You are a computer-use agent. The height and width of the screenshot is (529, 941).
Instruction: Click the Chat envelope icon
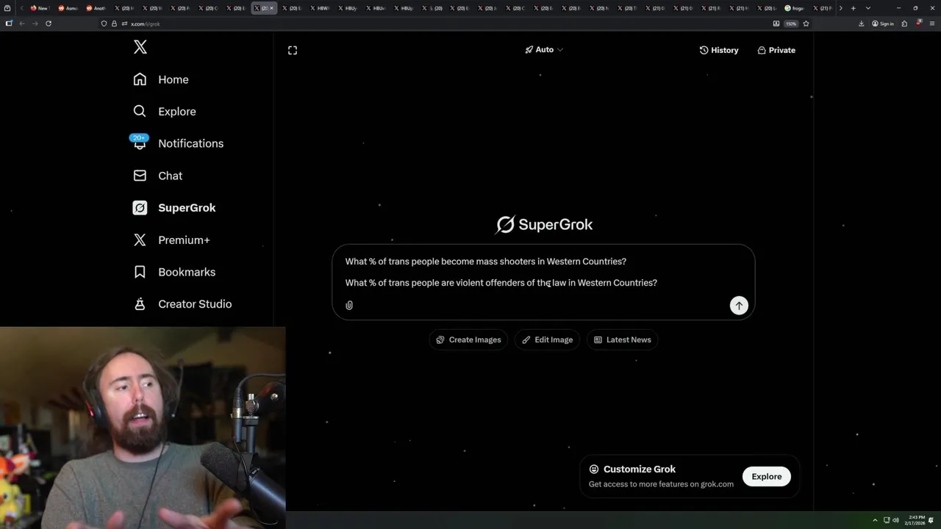140,176
